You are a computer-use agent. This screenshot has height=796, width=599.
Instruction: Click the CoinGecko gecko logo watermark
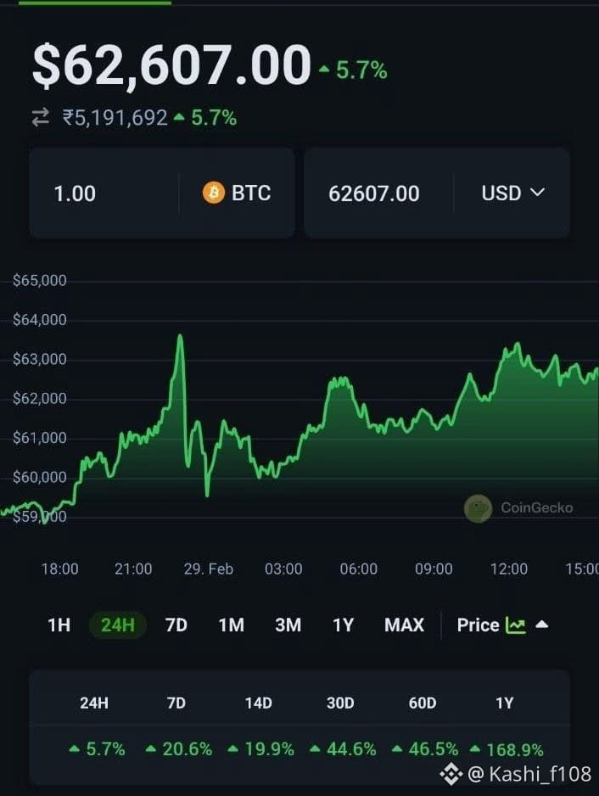point(478,508)
